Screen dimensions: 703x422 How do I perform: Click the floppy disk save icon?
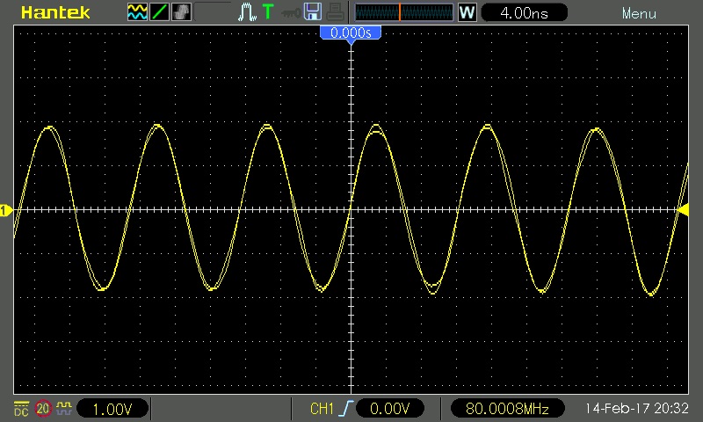[312, 12]
